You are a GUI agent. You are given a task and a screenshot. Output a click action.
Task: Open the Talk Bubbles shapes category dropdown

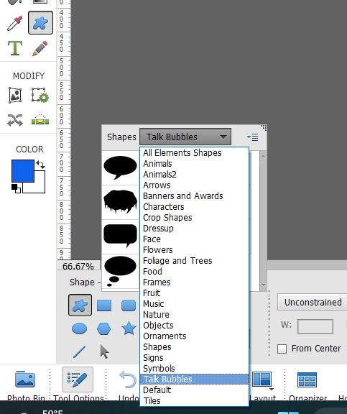[x=185, y=137]
